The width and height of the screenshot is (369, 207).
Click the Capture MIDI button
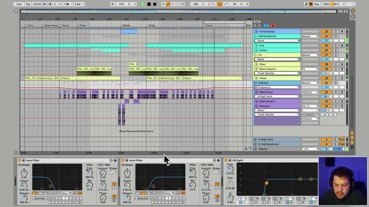click(x=178, y=4)
